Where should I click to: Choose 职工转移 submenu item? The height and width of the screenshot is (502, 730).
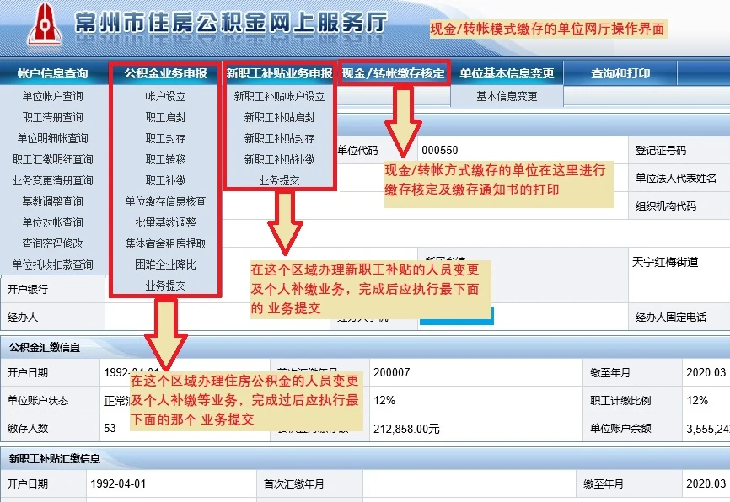point(166,159)
